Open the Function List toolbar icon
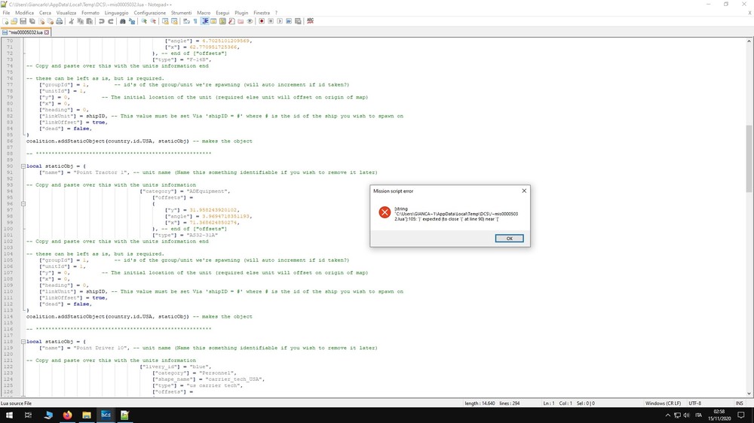 pyautogui.click(x=231, y=21)
